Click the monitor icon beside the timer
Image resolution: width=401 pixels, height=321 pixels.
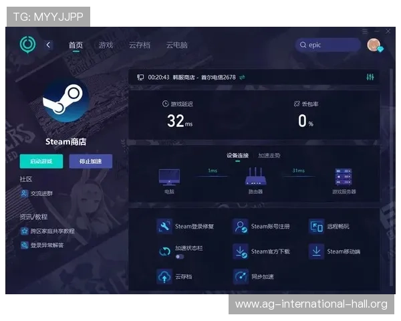140,77
